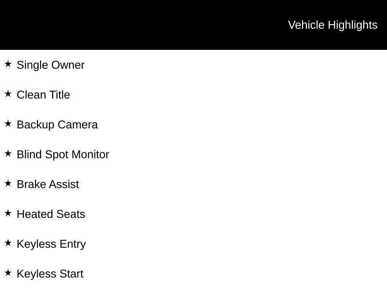The image size is (387, 290).
Task: Select the Single Owner text
Action: (51, 65)
